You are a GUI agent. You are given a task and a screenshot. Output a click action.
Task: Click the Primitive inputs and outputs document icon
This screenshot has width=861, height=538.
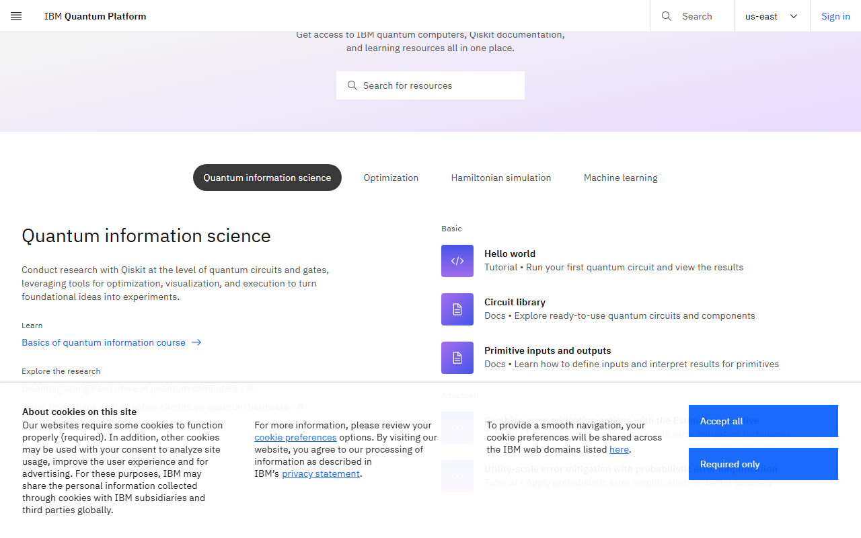point(457,358)
